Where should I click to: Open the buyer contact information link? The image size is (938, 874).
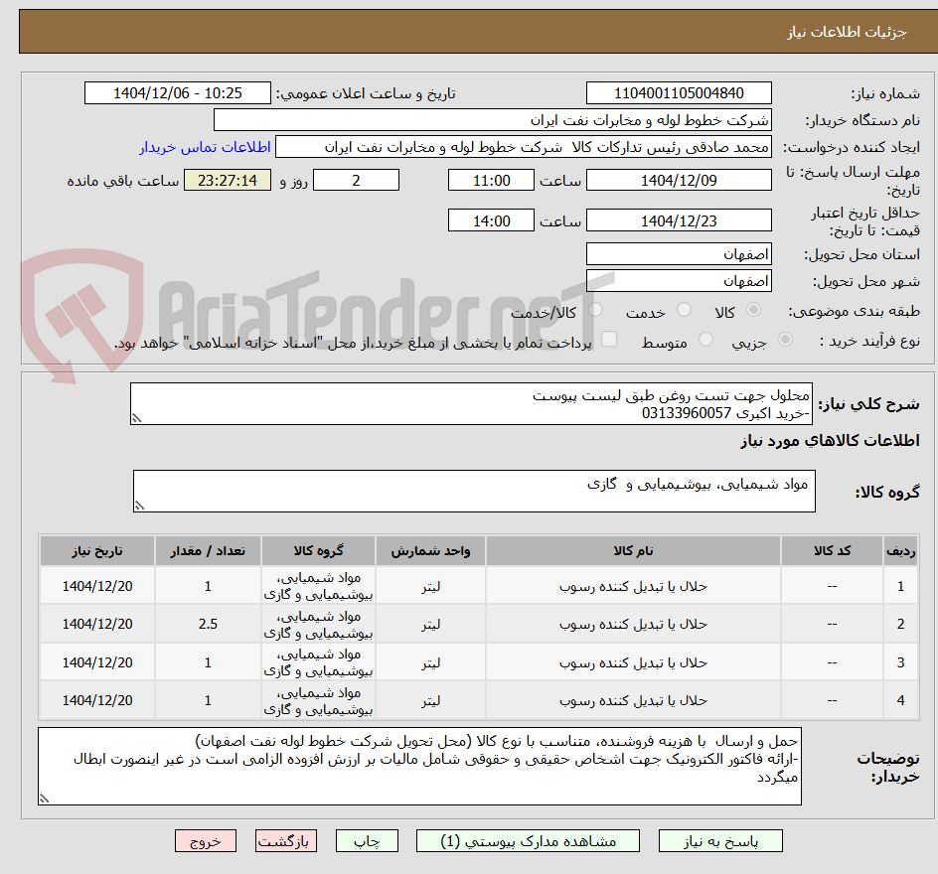click(x=205, y=147)
